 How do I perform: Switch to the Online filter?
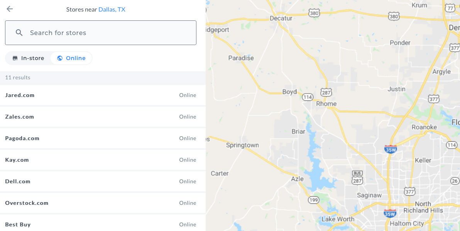[x=71, y=58]
